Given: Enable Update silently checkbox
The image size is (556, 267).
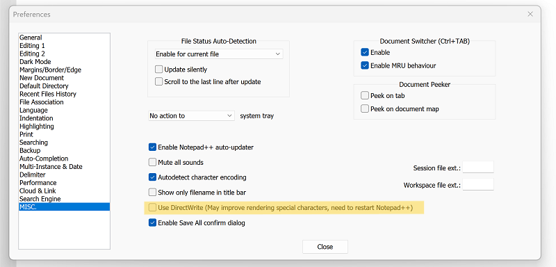Looking at the screenshot, I should (159, 70).
